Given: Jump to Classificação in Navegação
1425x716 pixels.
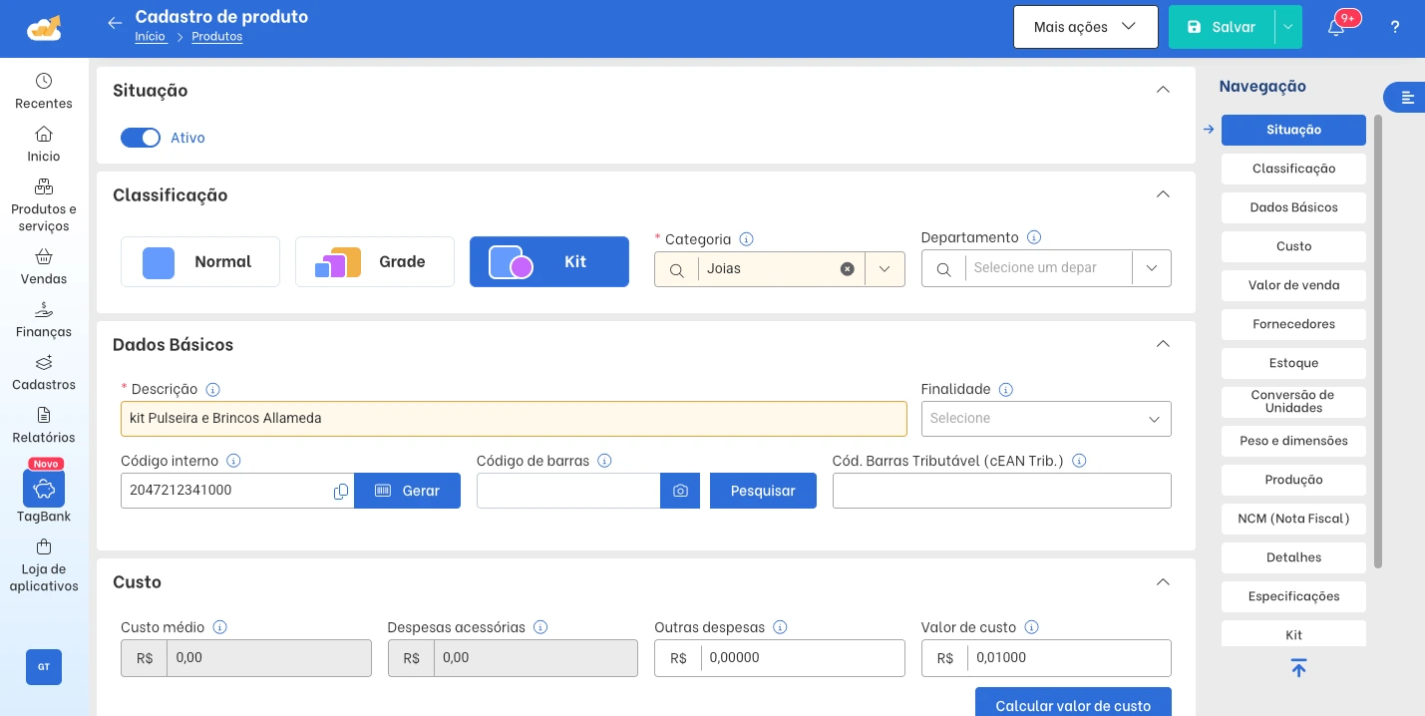Looking at the screenshot, I should click(x=1293, y=169).
